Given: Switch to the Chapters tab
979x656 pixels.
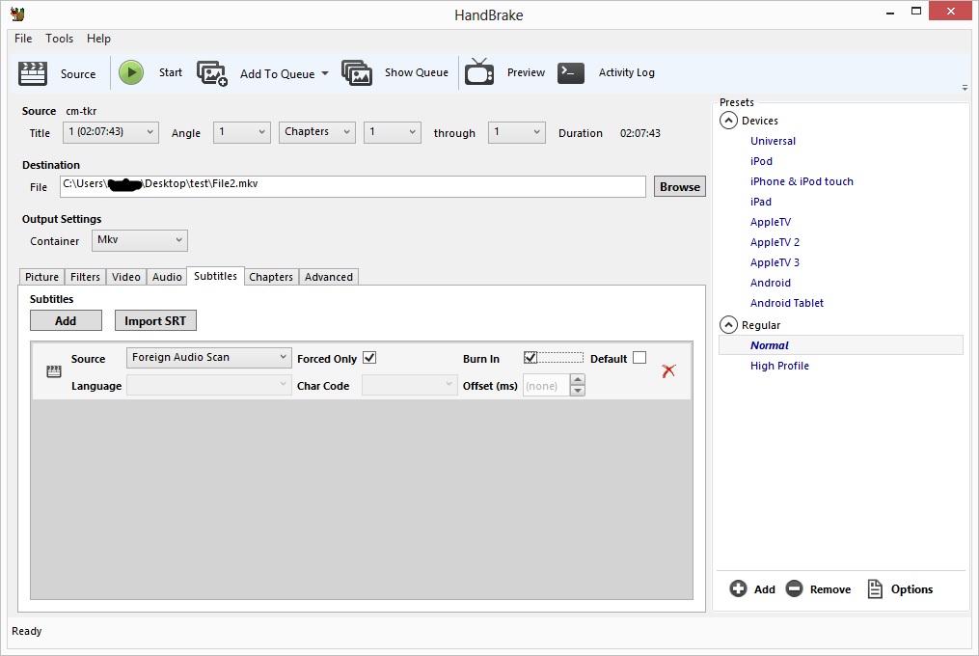Looking at the screenshot, I should point(271,277).
